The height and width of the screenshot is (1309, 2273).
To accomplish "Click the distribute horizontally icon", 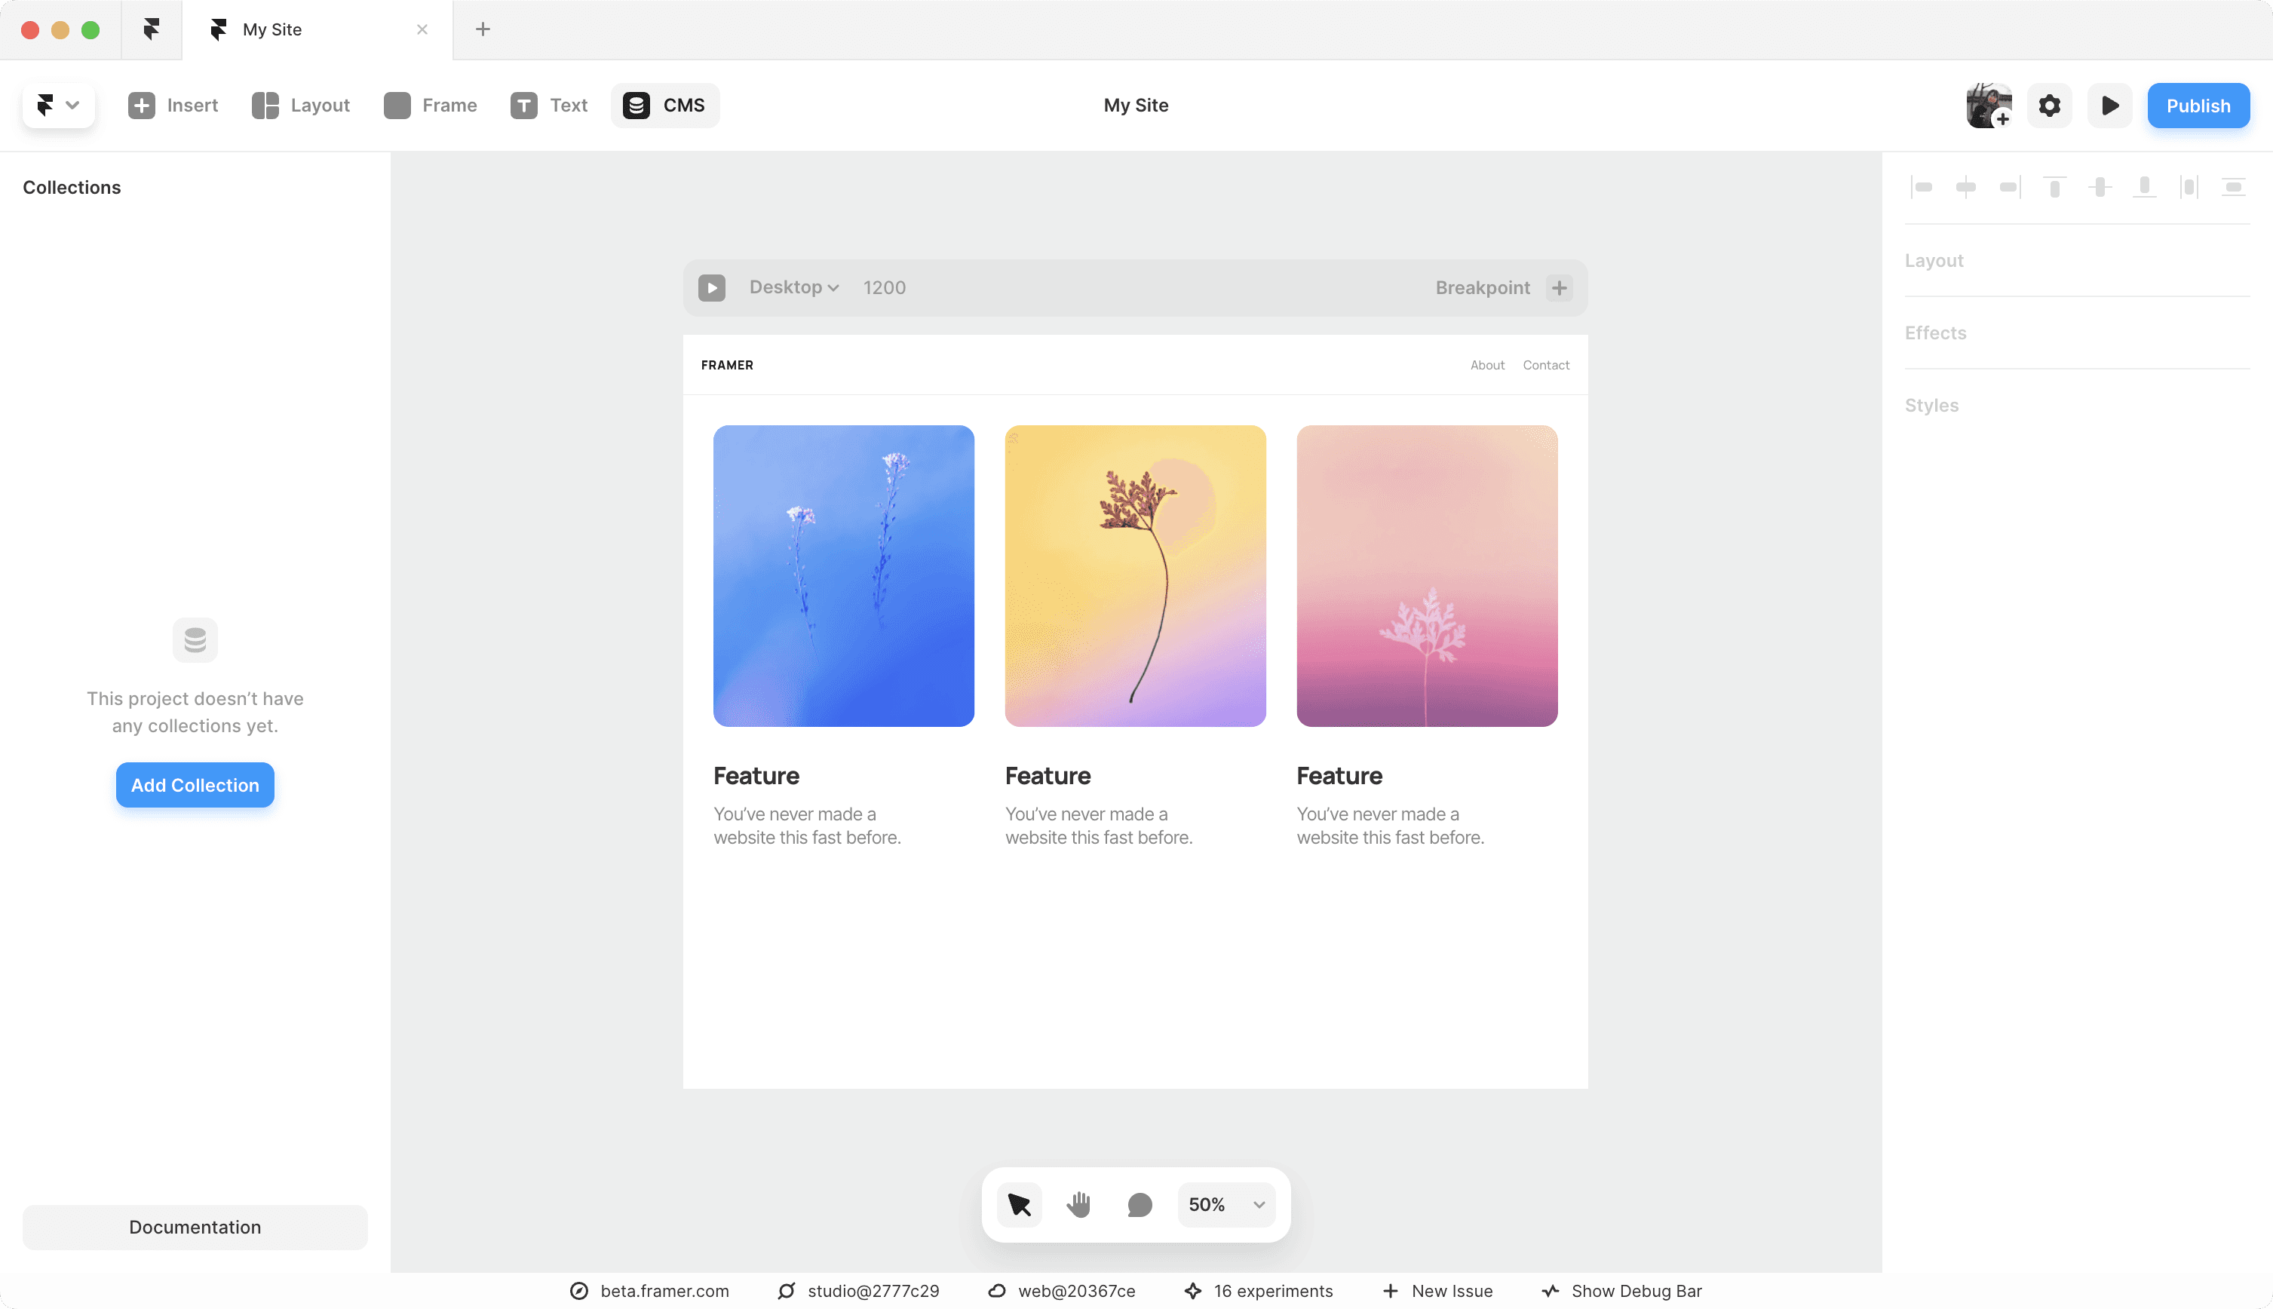I will [x=2189, y=187].
